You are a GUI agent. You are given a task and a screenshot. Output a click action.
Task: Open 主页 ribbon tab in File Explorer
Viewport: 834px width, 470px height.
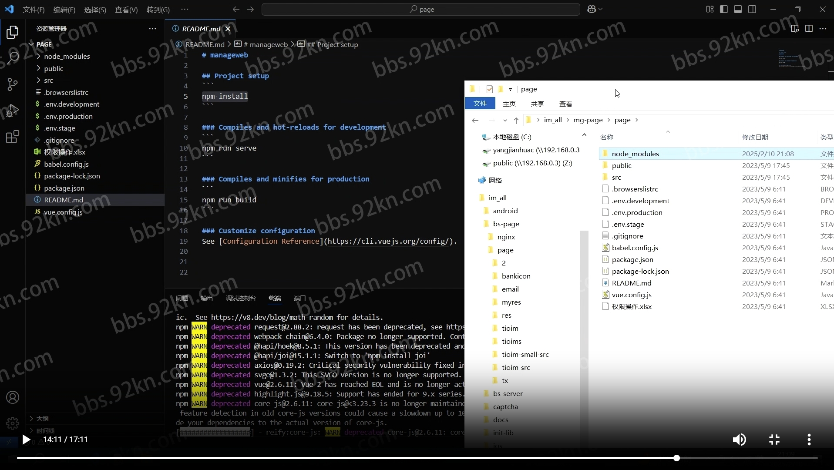pyautogui.click(x=509, y=104)
